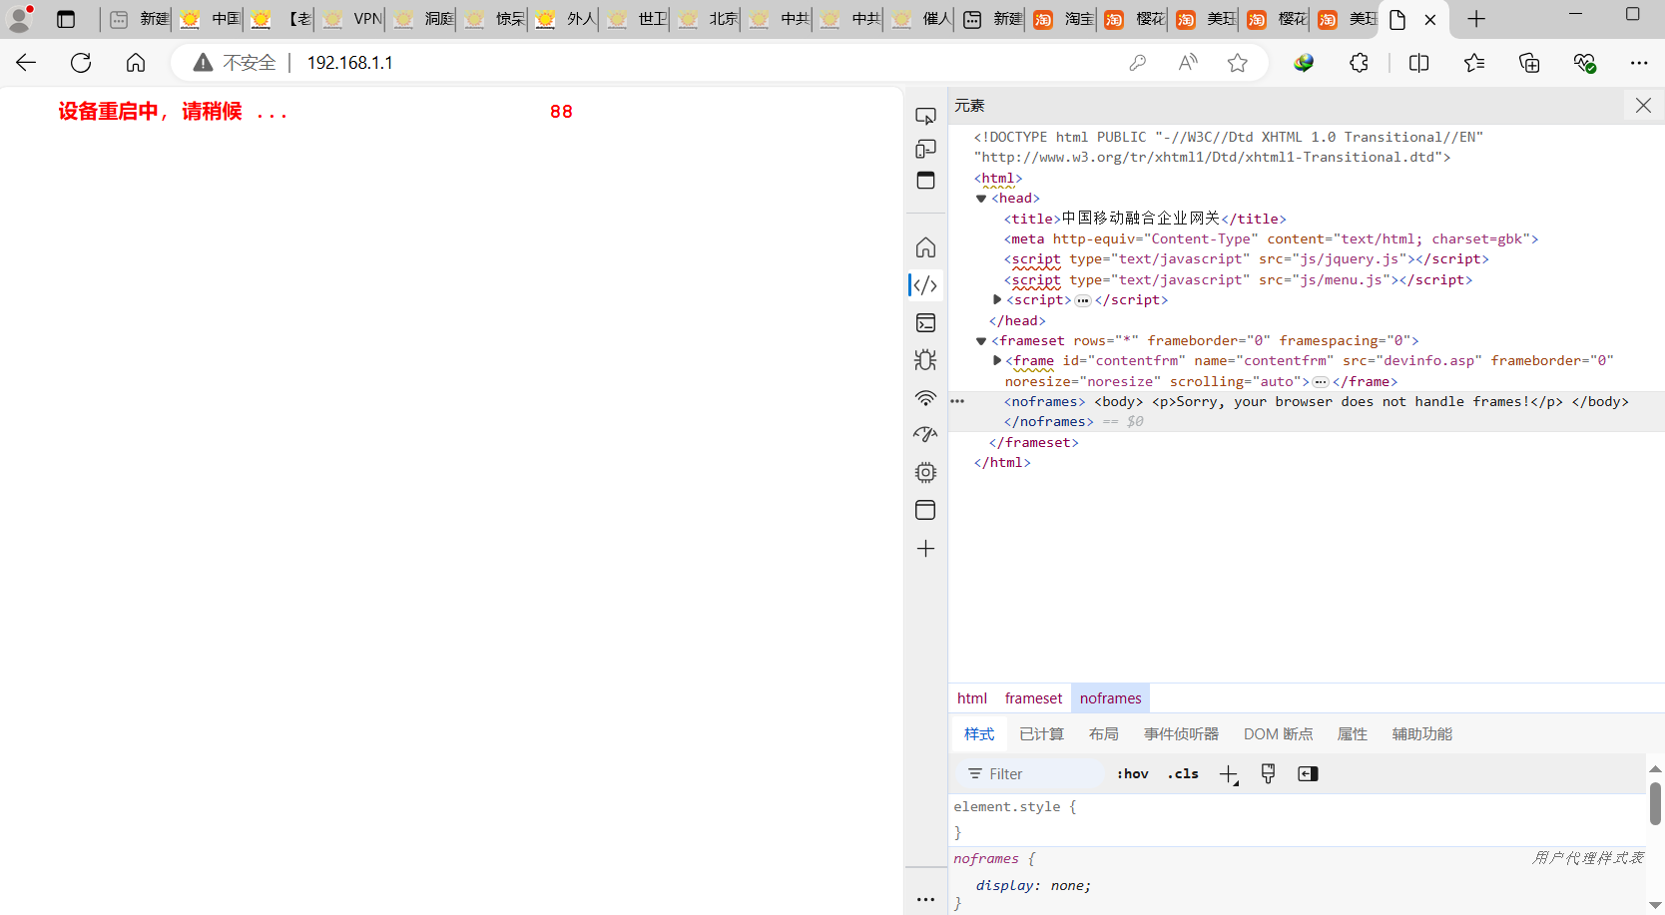Select frameset in breadcrumb trail
The width and height of the screenshot is (1665, 915).
1033,698
